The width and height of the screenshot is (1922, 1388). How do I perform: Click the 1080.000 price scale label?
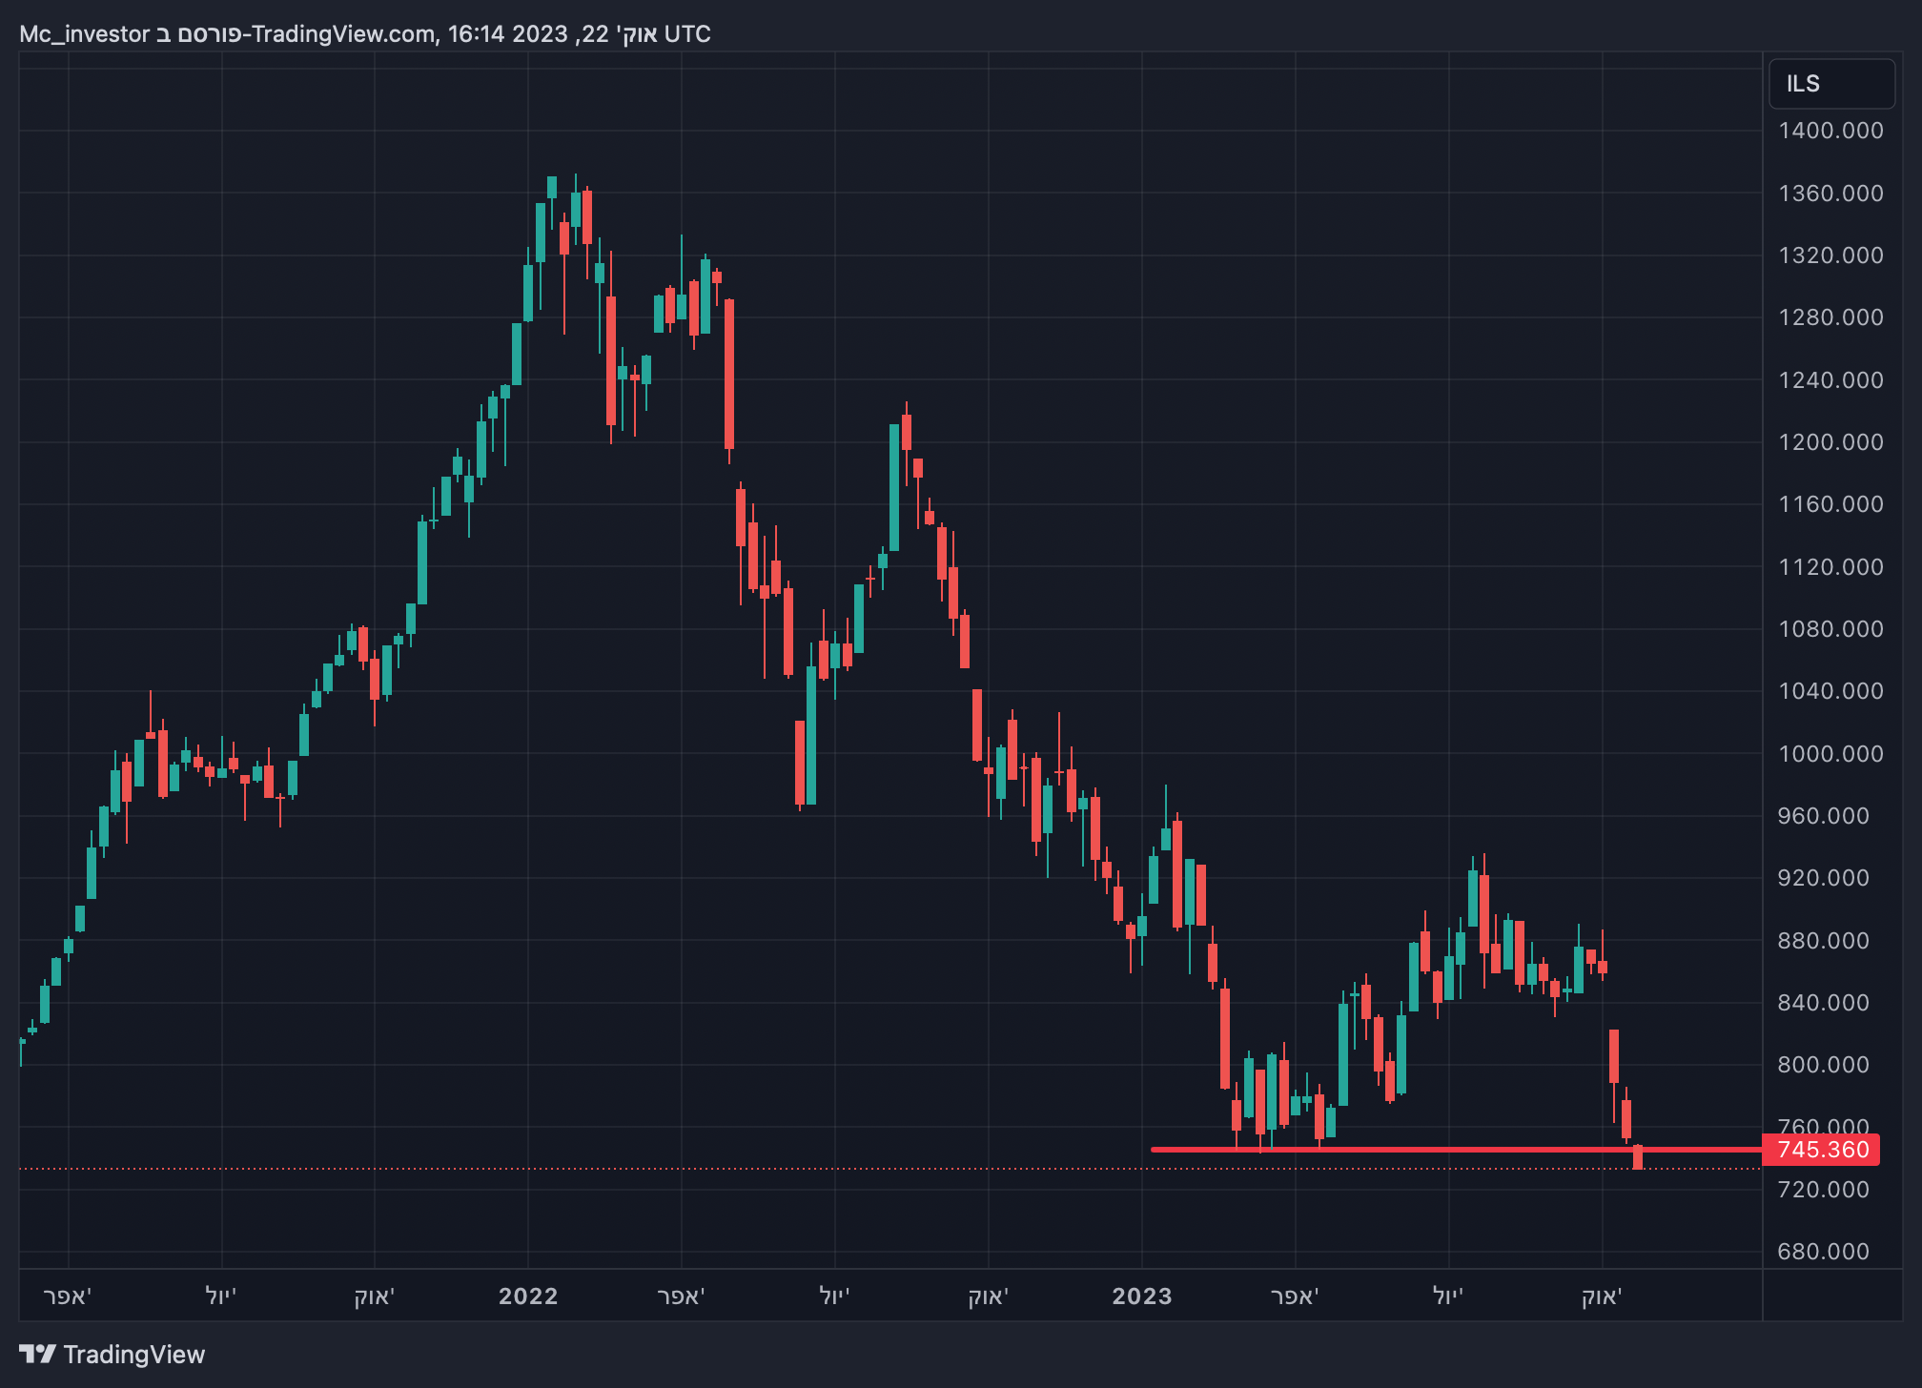click(1830, 629)
